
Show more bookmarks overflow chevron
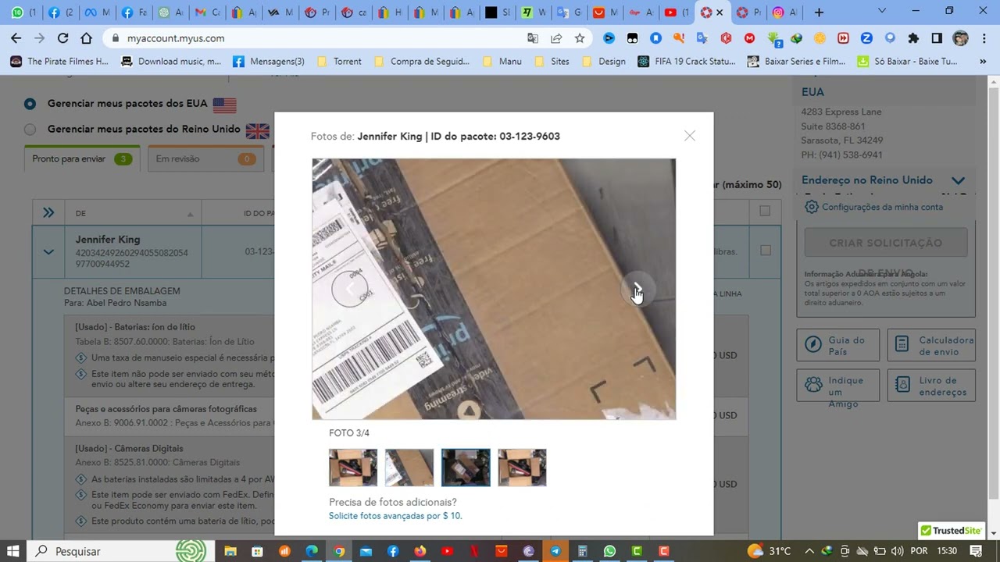pyautogui.click(x=982, y=61)
